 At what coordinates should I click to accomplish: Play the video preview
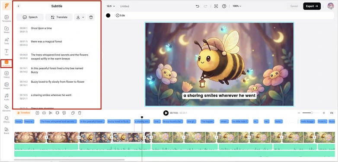(x=166, y=113)
